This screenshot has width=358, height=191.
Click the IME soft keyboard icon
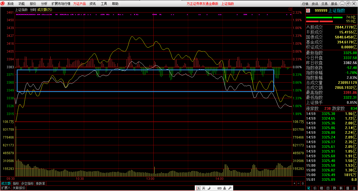pyautogui.click(x=219, y=188)
